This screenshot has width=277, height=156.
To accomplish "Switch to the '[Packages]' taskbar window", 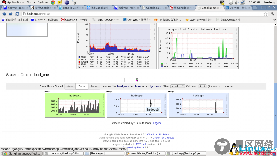I will tap(104, 154).
